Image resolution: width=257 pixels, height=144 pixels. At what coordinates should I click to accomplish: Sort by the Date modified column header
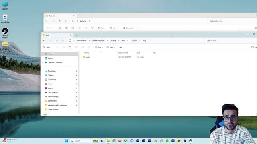coord(122,53)
